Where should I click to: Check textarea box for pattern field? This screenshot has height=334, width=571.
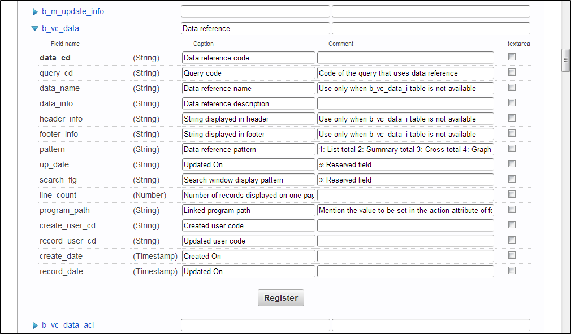coord(512,149)
